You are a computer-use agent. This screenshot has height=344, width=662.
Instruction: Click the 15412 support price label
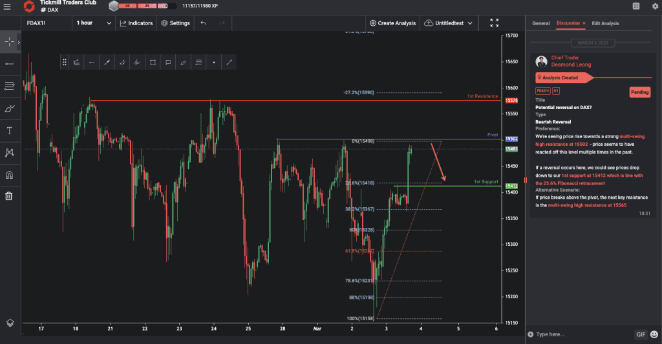tap(511, 186)
